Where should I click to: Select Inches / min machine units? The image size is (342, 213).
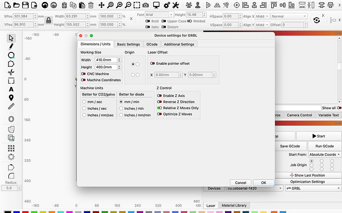tap(121, 108)
